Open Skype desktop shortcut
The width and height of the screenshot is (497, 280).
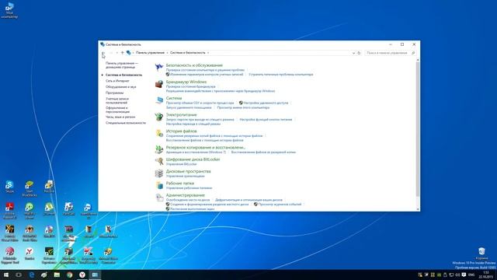(9, 187)
